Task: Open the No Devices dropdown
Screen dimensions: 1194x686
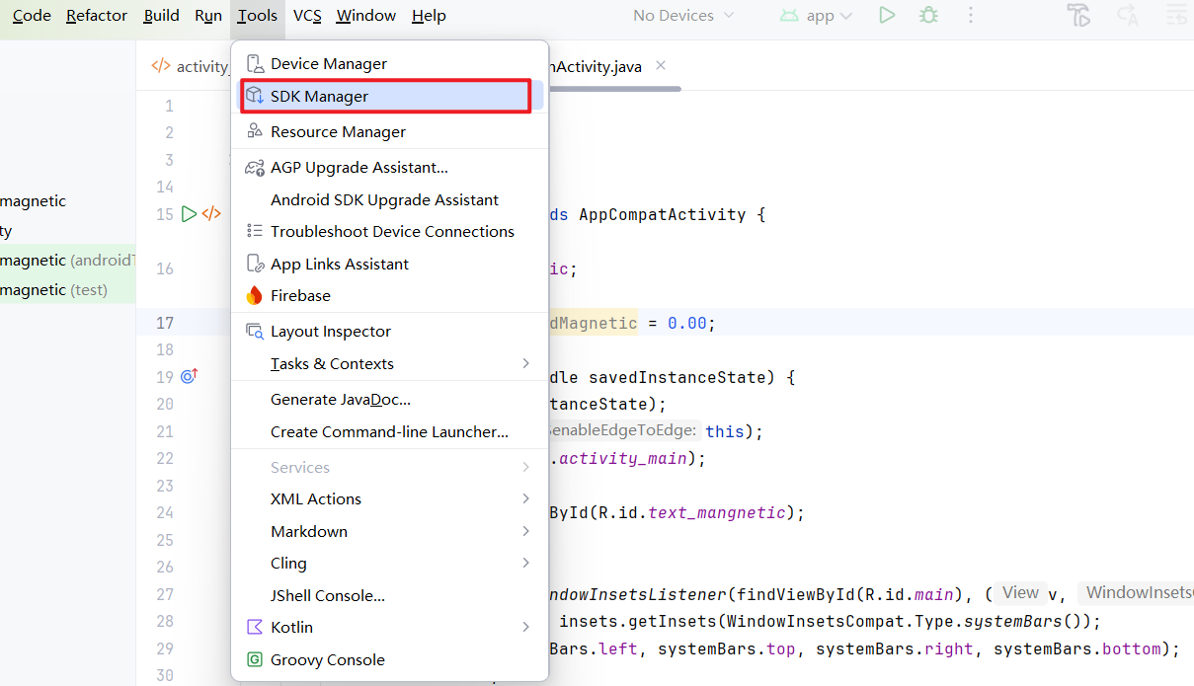Action: (x=683, y=16)
